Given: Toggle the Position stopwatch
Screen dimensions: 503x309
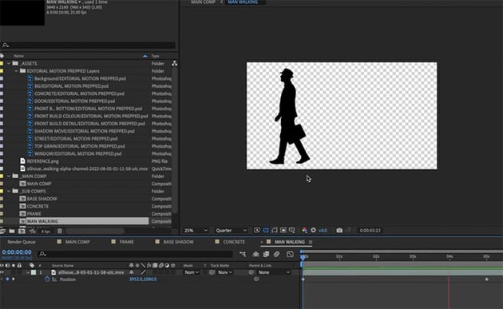Looking at the screenshot, I should click(x=47, y=279).
